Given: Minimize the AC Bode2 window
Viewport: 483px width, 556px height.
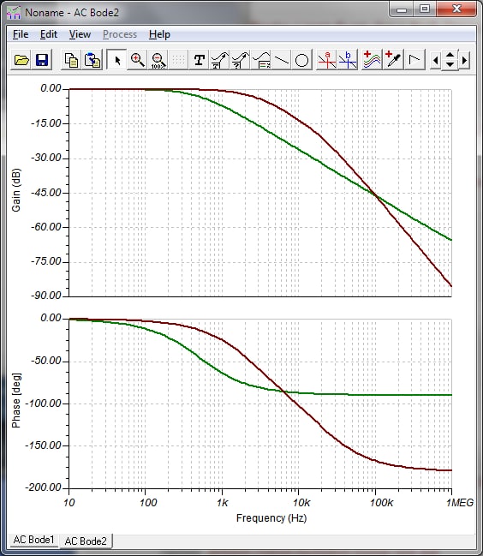Looking at the screenshot, I should point(402,9).
